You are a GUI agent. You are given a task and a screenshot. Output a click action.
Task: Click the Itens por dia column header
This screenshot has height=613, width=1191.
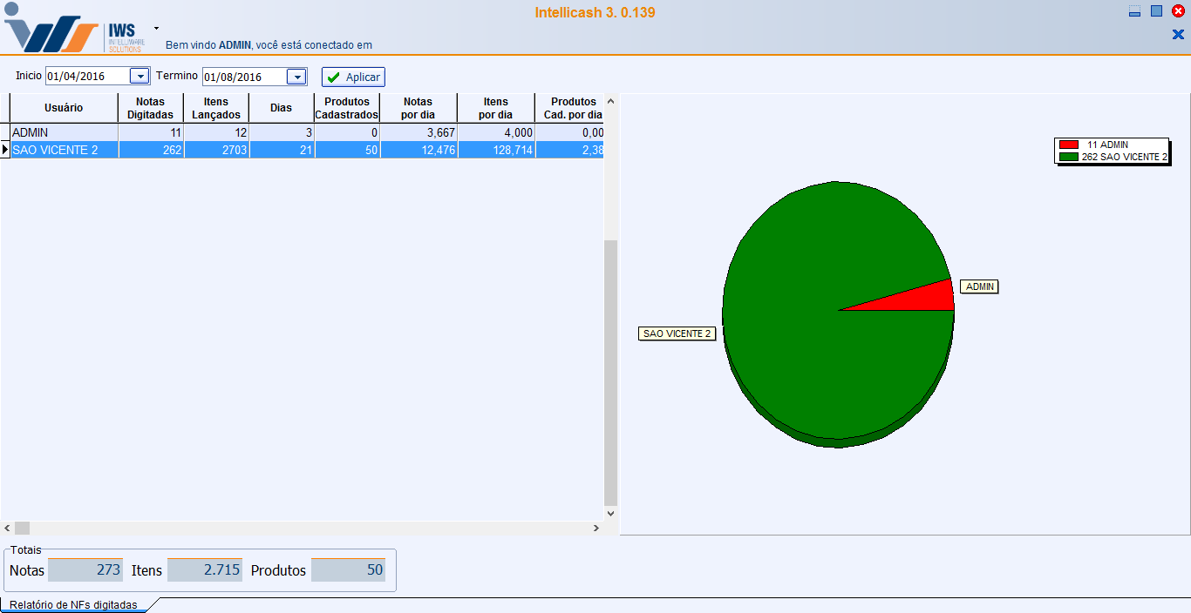coord(496,108)
